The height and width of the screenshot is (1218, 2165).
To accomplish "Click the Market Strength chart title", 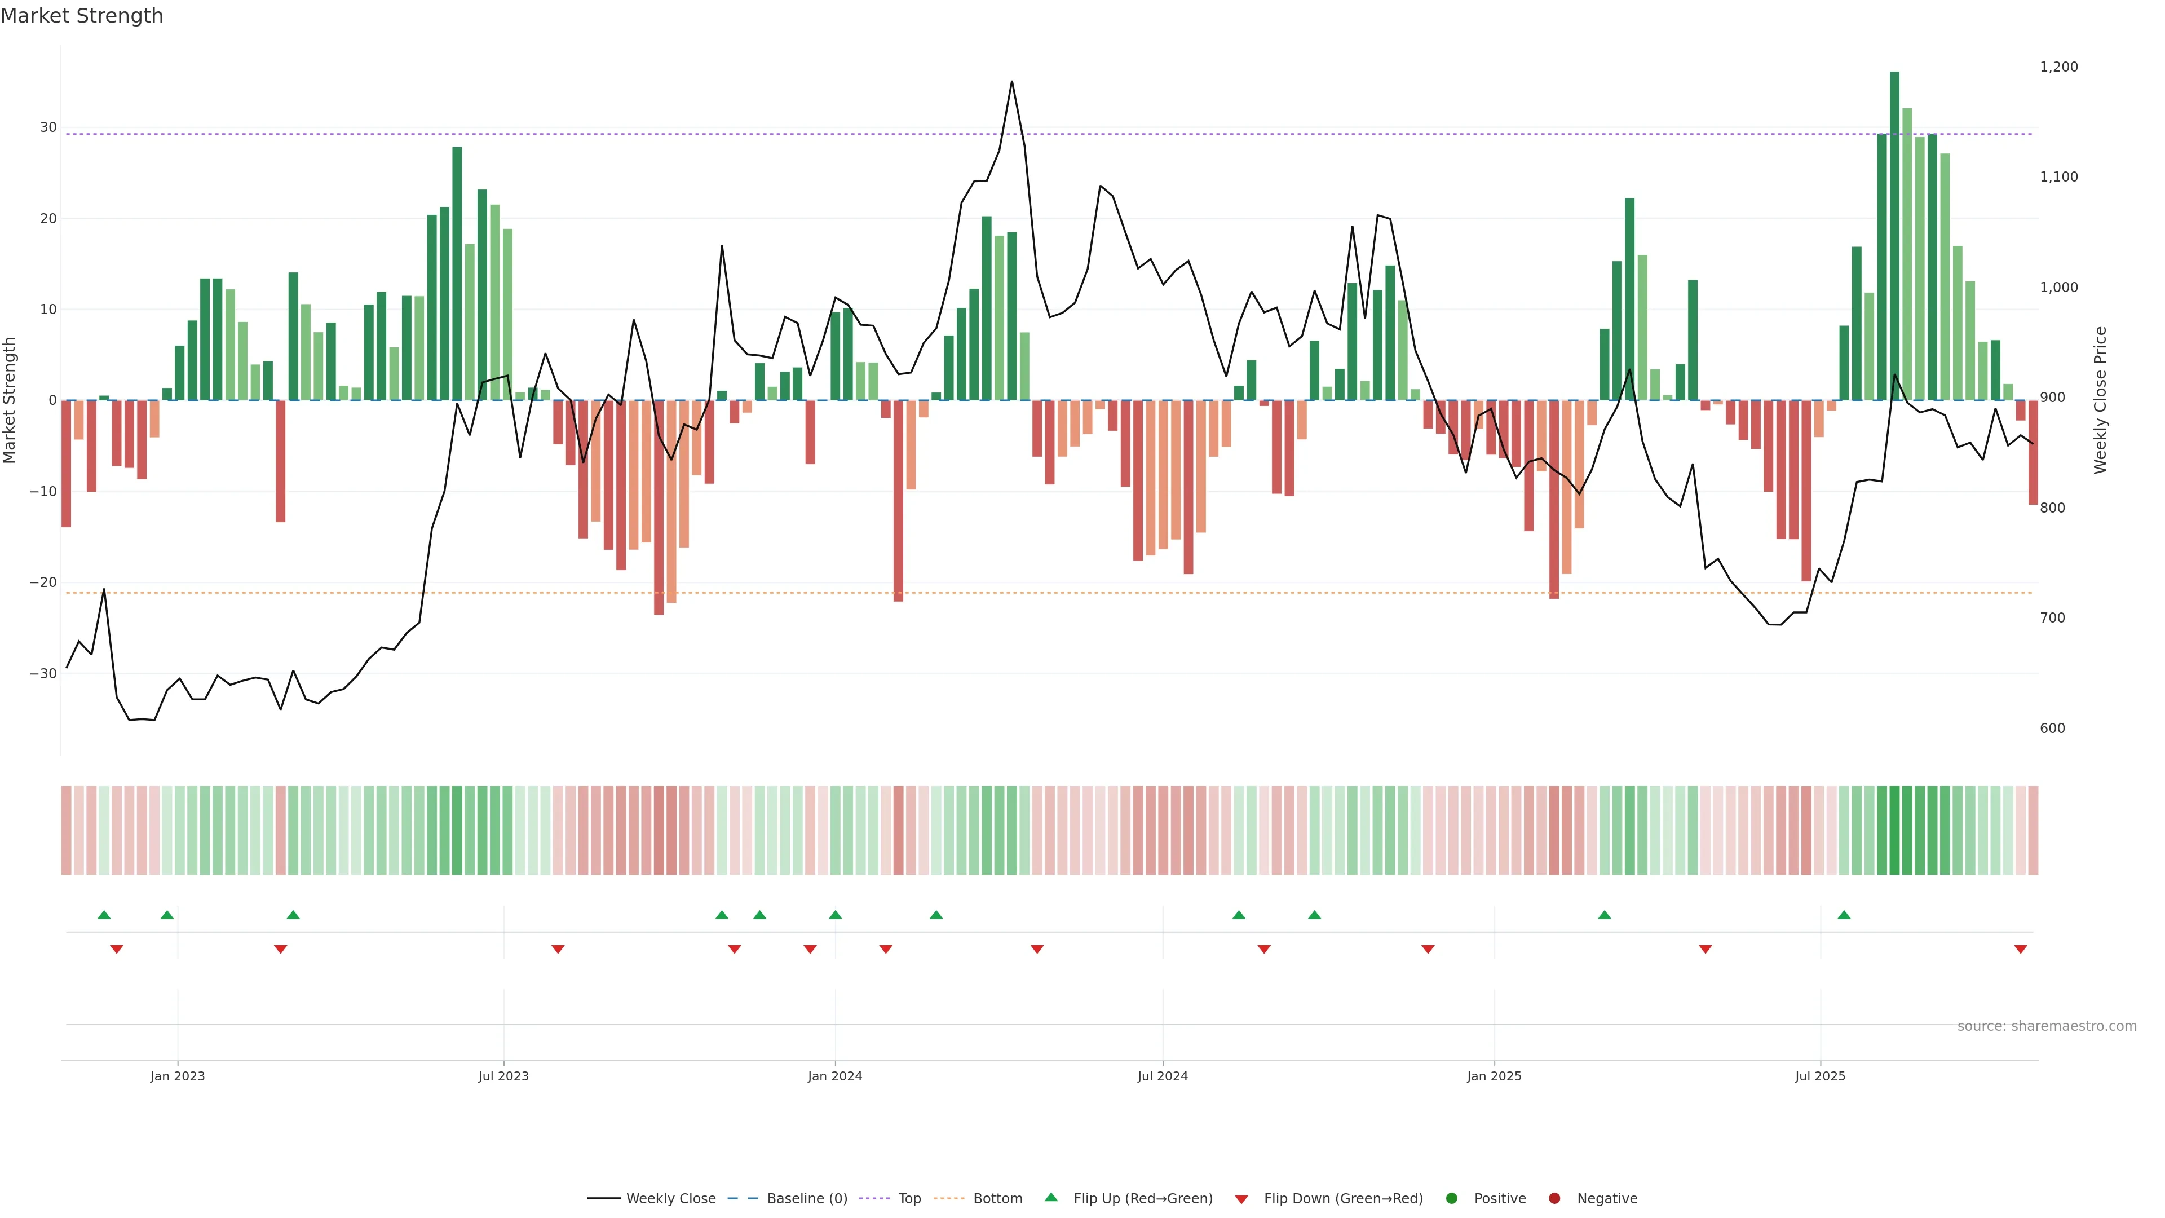I will click(x=82, y=16).
